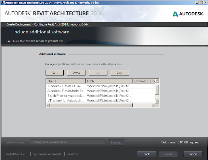Close the installer window
Image resolution: width=208 pixels, height=160 pixels.
[205, 3]
